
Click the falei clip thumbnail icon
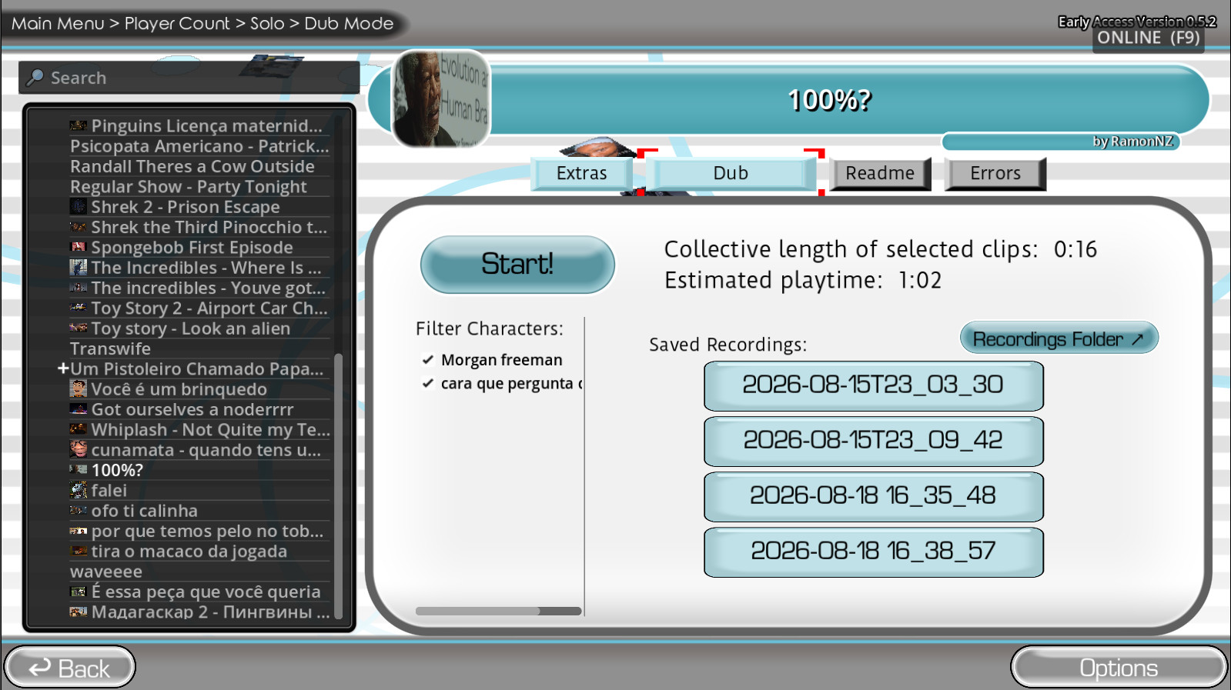click(x=78, y=491)
